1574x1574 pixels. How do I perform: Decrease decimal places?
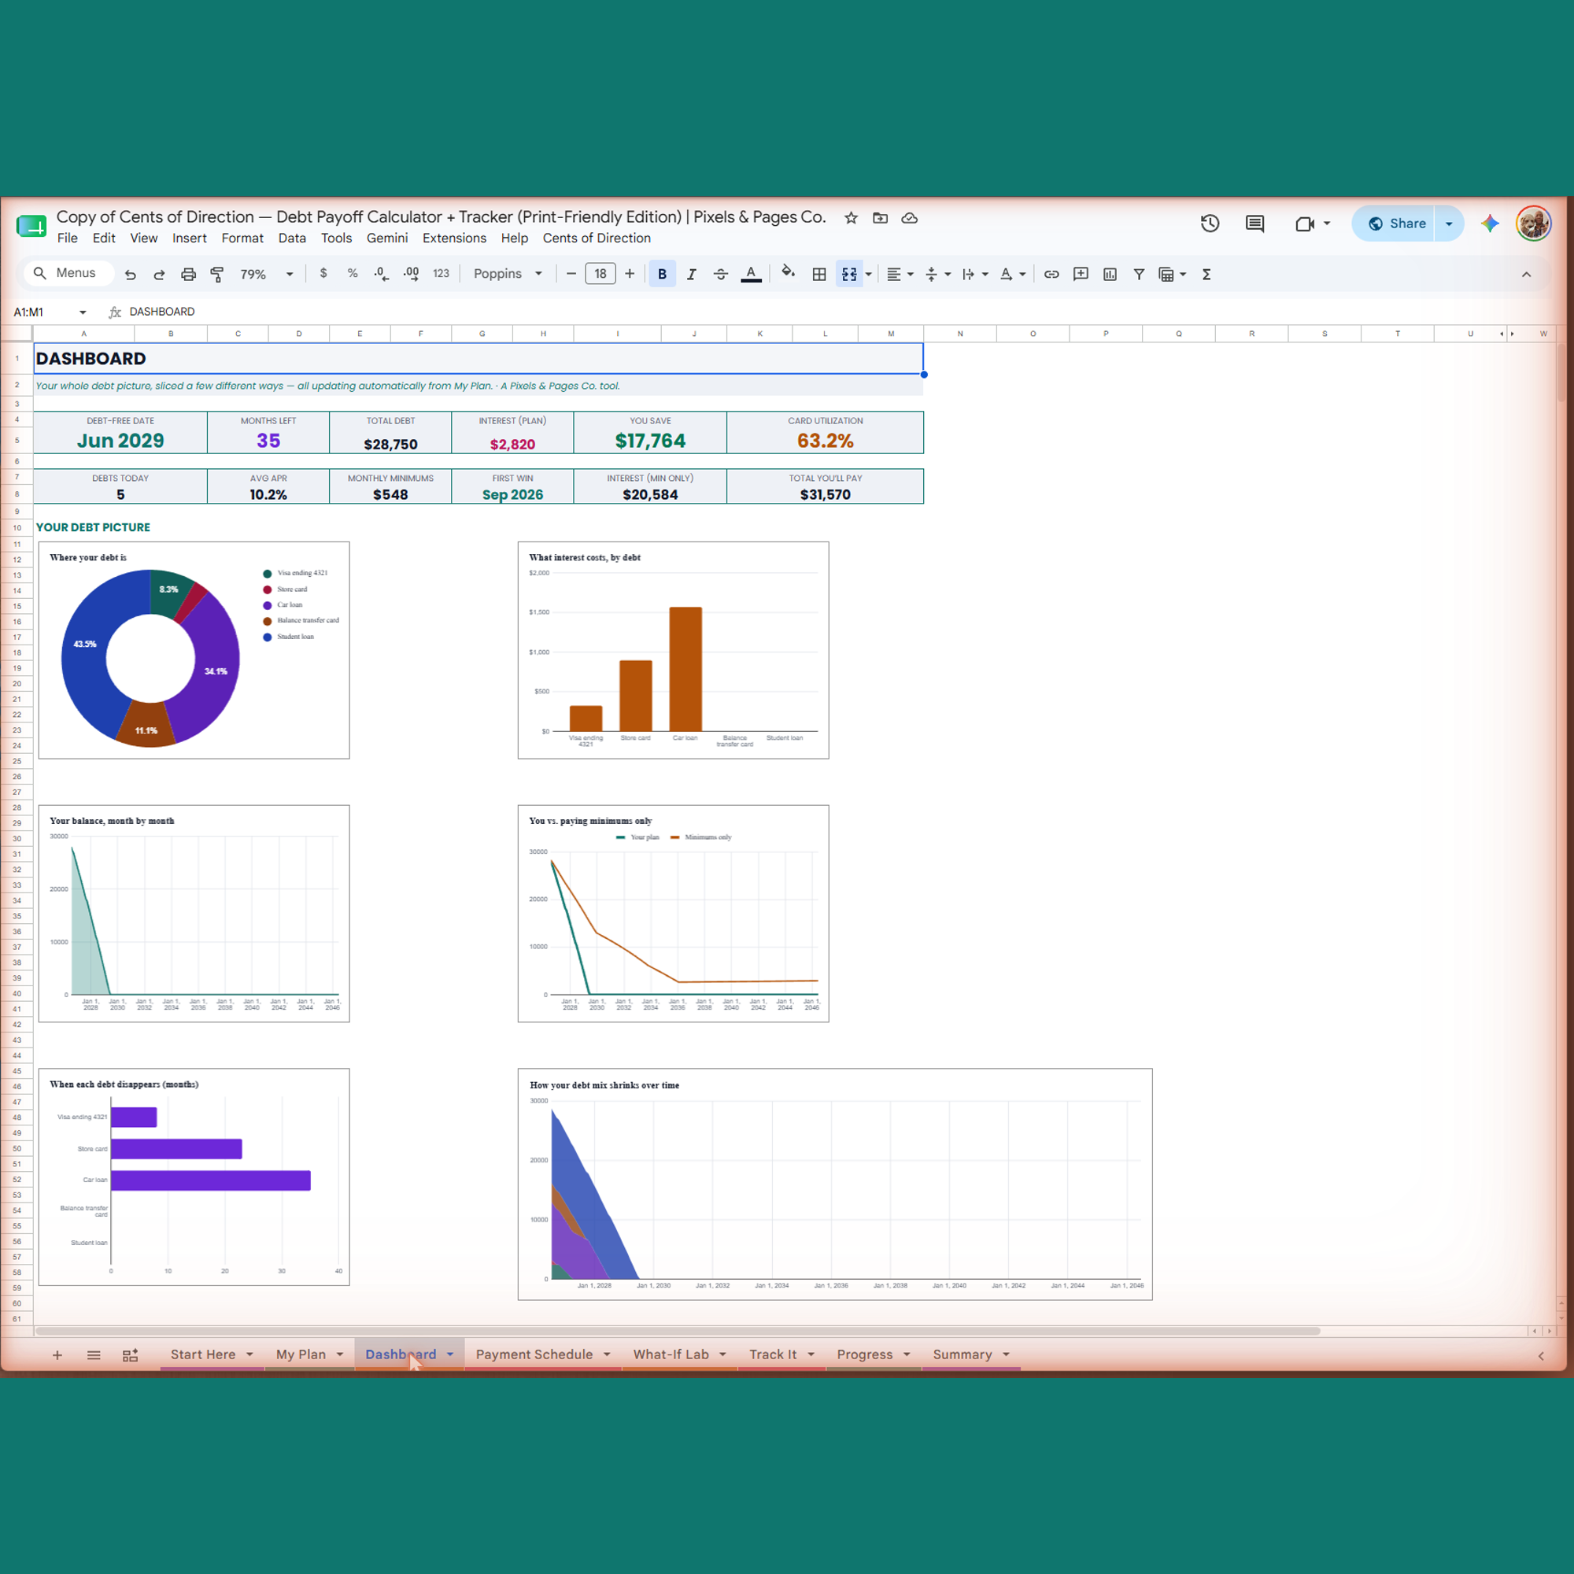(x=381, y=274)
